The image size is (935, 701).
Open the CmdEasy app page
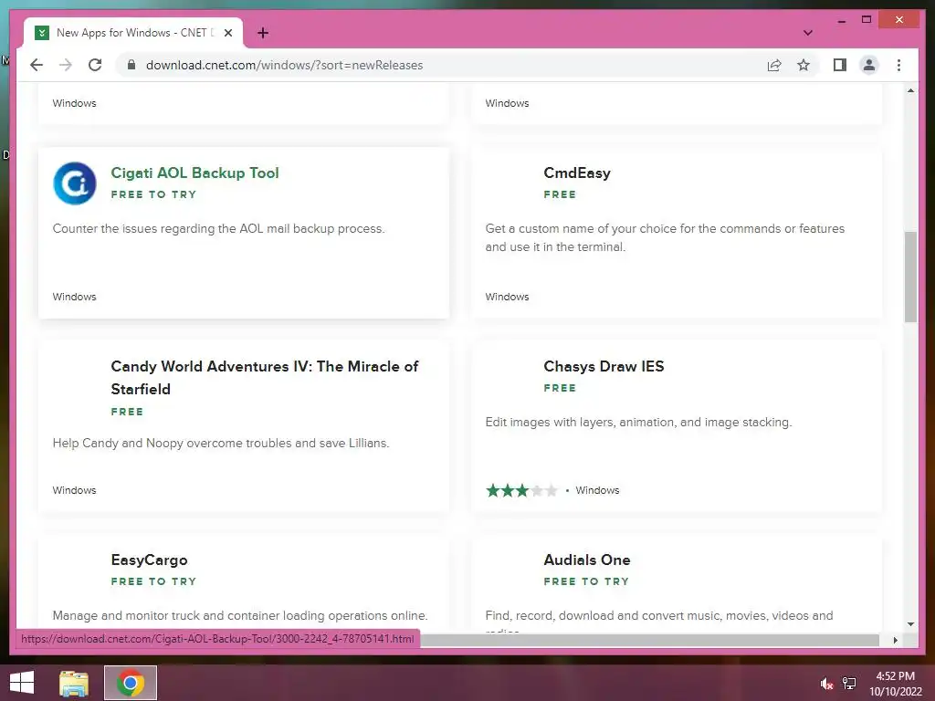577,173
